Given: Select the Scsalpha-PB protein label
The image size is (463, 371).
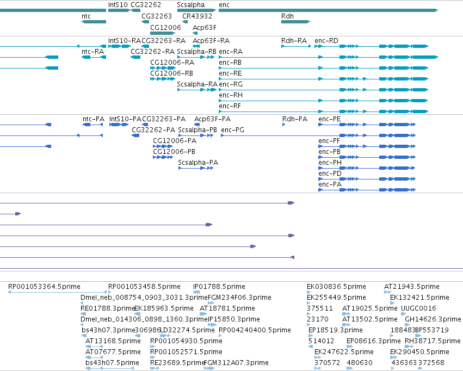Looking at the screenshot, I should [x=197, y=130].
